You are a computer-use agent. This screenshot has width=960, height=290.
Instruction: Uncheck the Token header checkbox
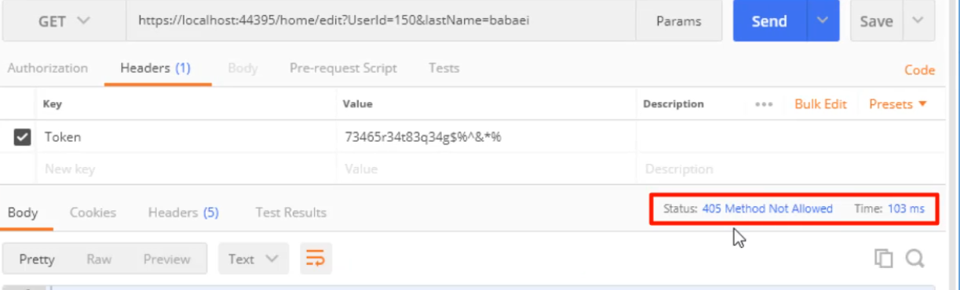click(x=23, y=137)
